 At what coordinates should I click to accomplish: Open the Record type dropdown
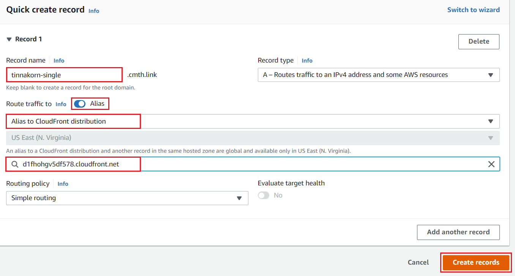click(490, 75)
